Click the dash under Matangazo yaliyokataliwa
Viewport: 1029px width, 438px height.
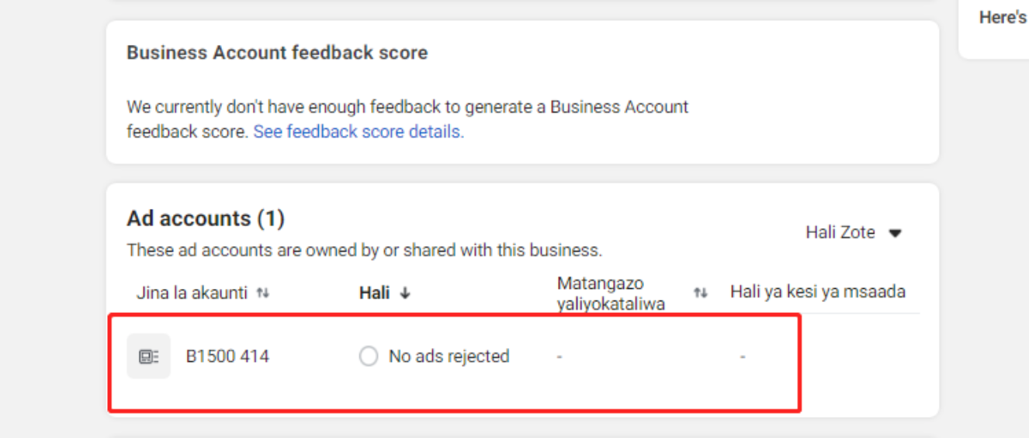click(x=560, y=357)
